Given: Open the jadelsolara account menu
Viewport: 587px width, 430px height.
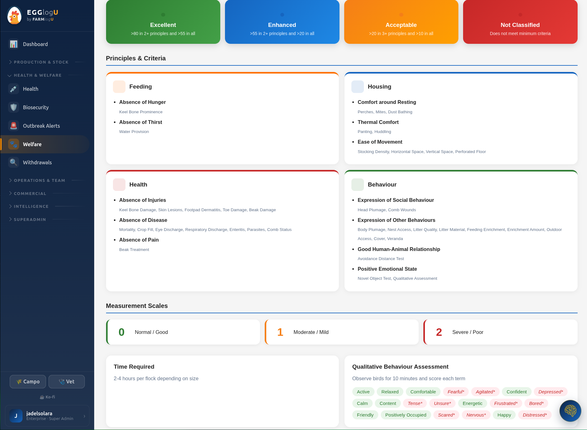Looking at the screenshot, I should pos(47,416).
